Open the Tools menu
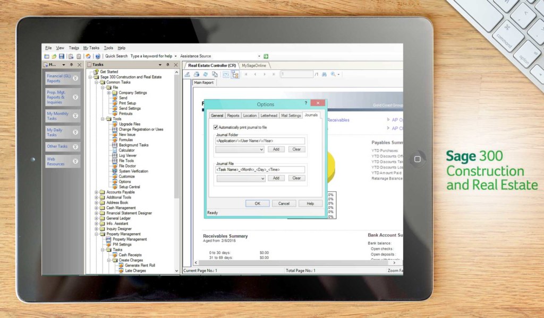Image resolution: width=544 pixels, height=318 pixels. pyautogui.click(x=108, y=47)
